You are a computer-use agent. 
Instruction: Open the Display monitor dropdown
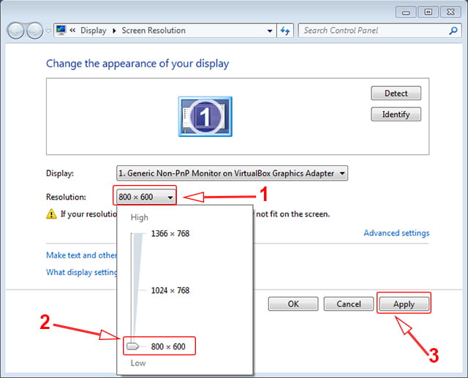[x=232, y=173]
